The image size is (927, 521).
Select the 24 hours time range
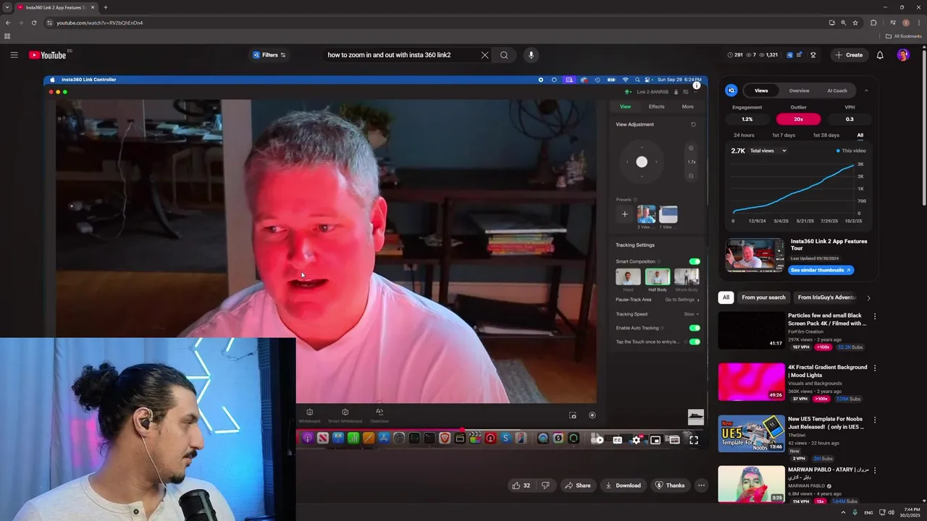point(744,135)
